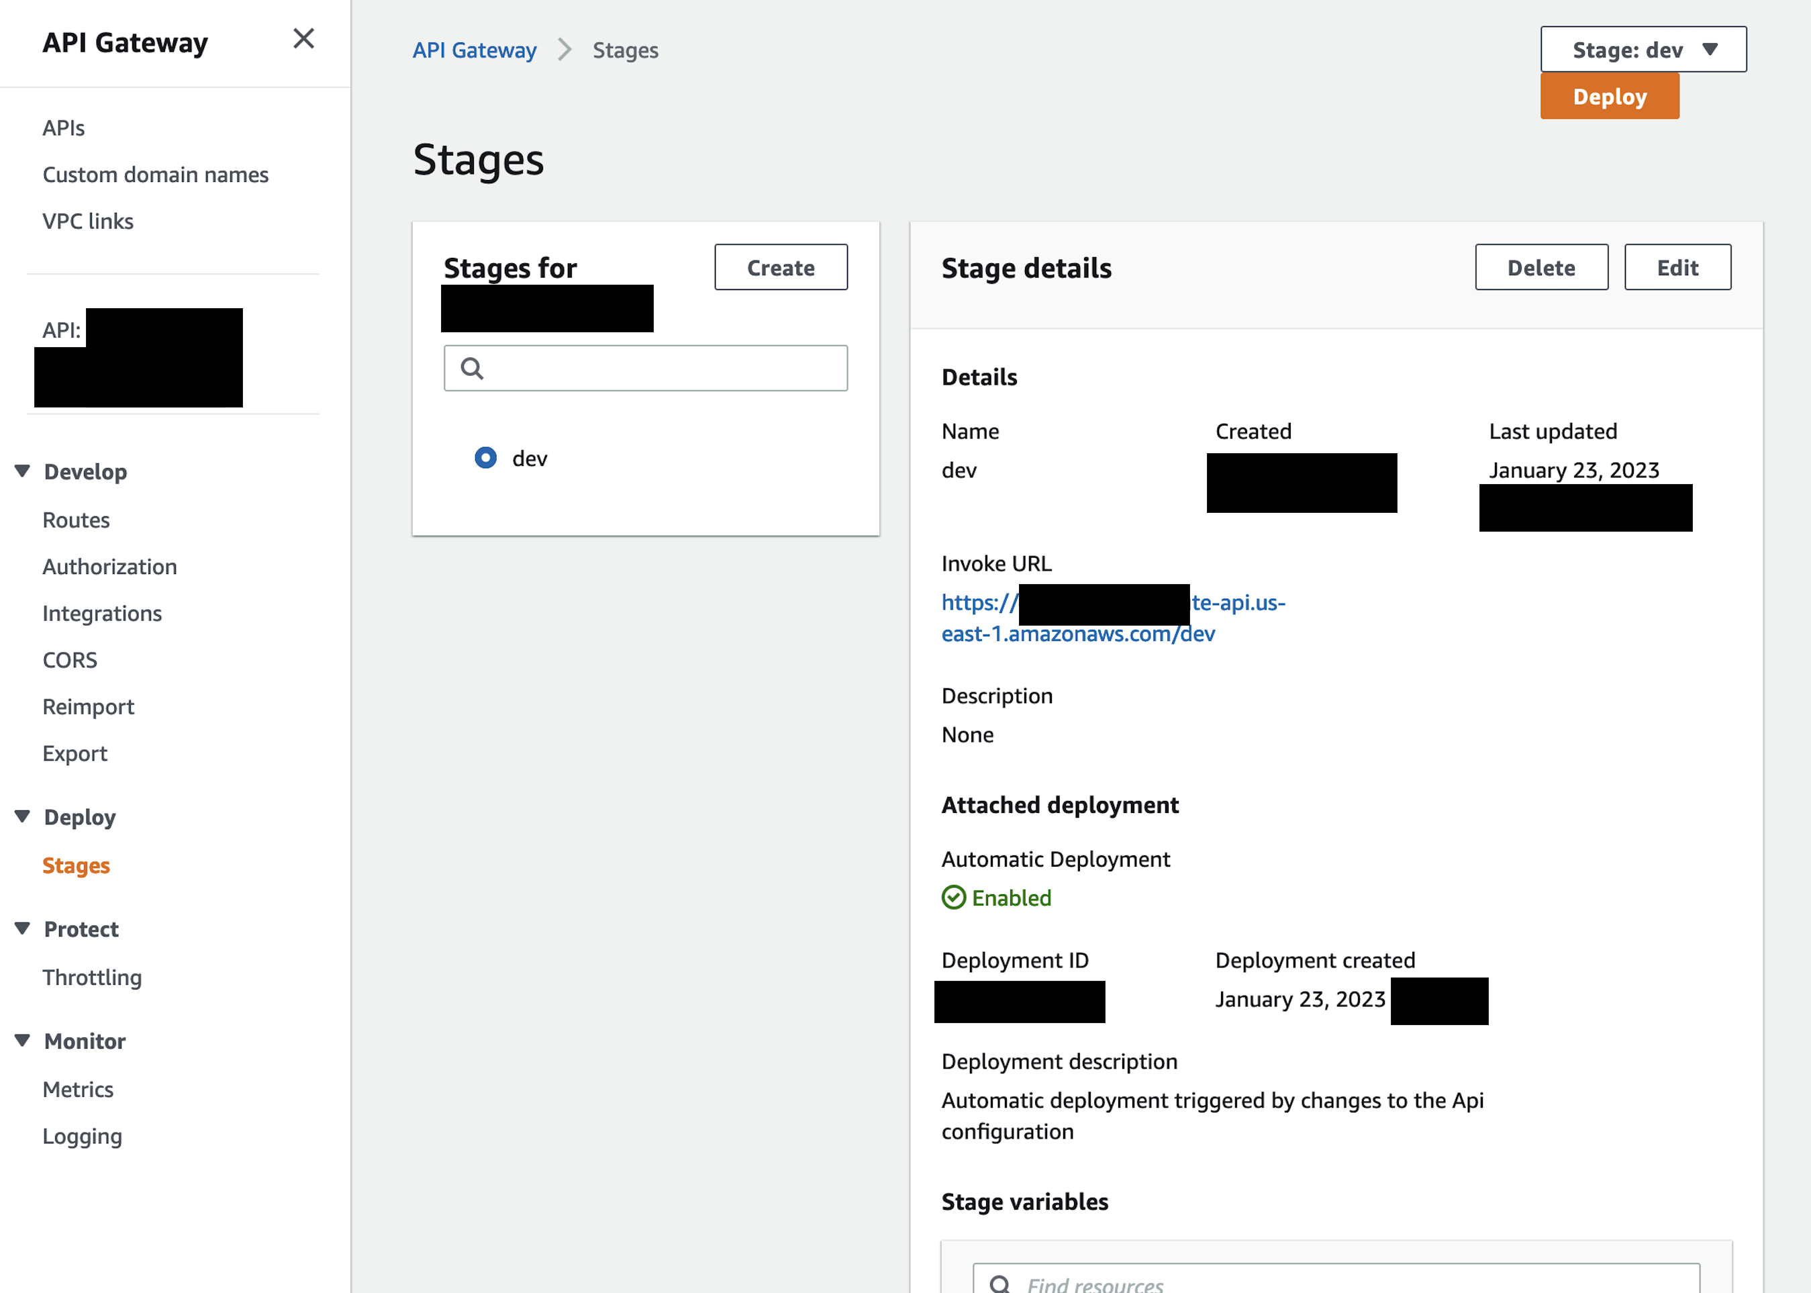Image resolution: width=1811 pixels, height=1293 pixels.
Task: Click Create to add a stage
Action: click(781, 267)
